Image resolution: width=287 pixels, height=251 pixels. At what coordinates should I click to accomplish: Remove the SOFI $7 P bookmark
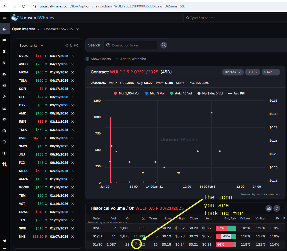73,89
